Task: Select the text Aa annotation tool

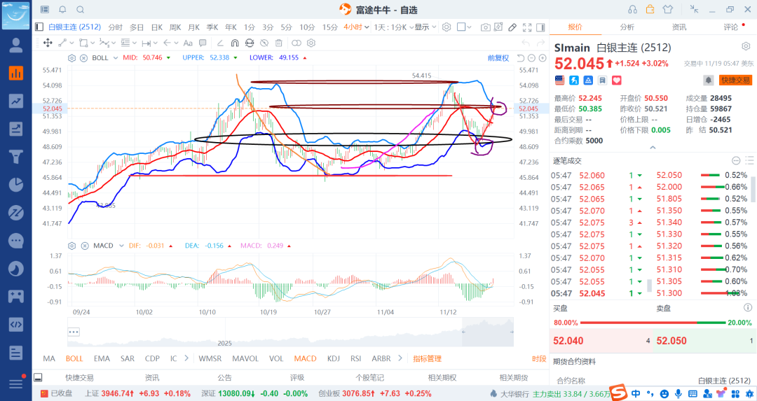Action: [188, 43]
